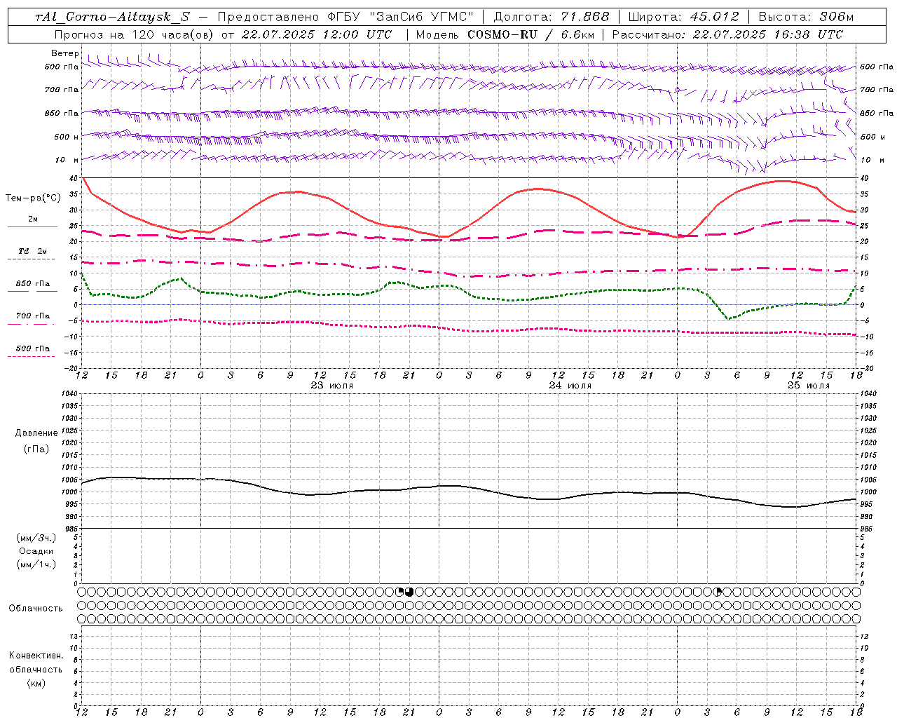Click the (мм/3ч.) unit label
The height and width of the screenshot is (718, 897).
pyautogui.click(x=36, y=538)
